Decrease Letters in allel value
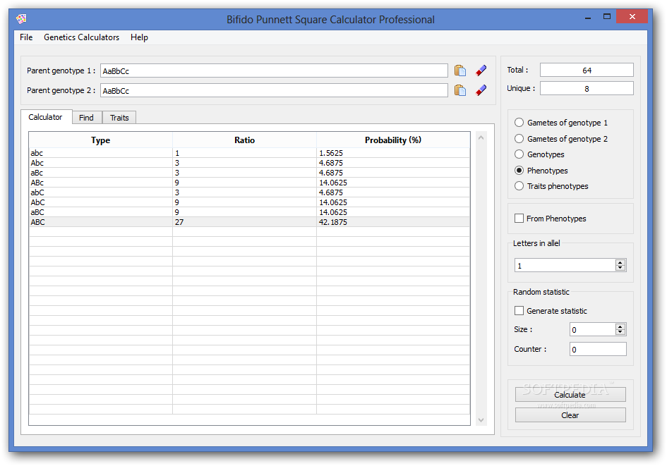The height and width of the screenshot is (466, 667). pyautogui.click(x=620, y=268)
